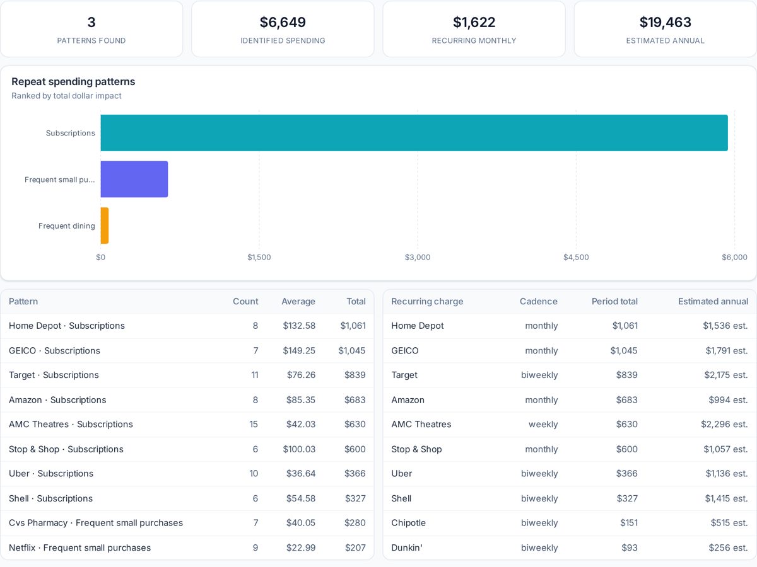
Task: Click the Repeat spending patterns heading
Action: (73, 81)
